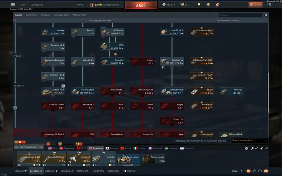Open the Сообщество menu link
This screenshot has height=176, width=282.
pos(36,5)
